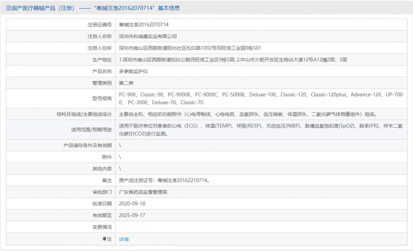The image size is (413, 251).
Task: Select company name 深圳市科瑞康实业有限公司
Action: coord(148,36)
